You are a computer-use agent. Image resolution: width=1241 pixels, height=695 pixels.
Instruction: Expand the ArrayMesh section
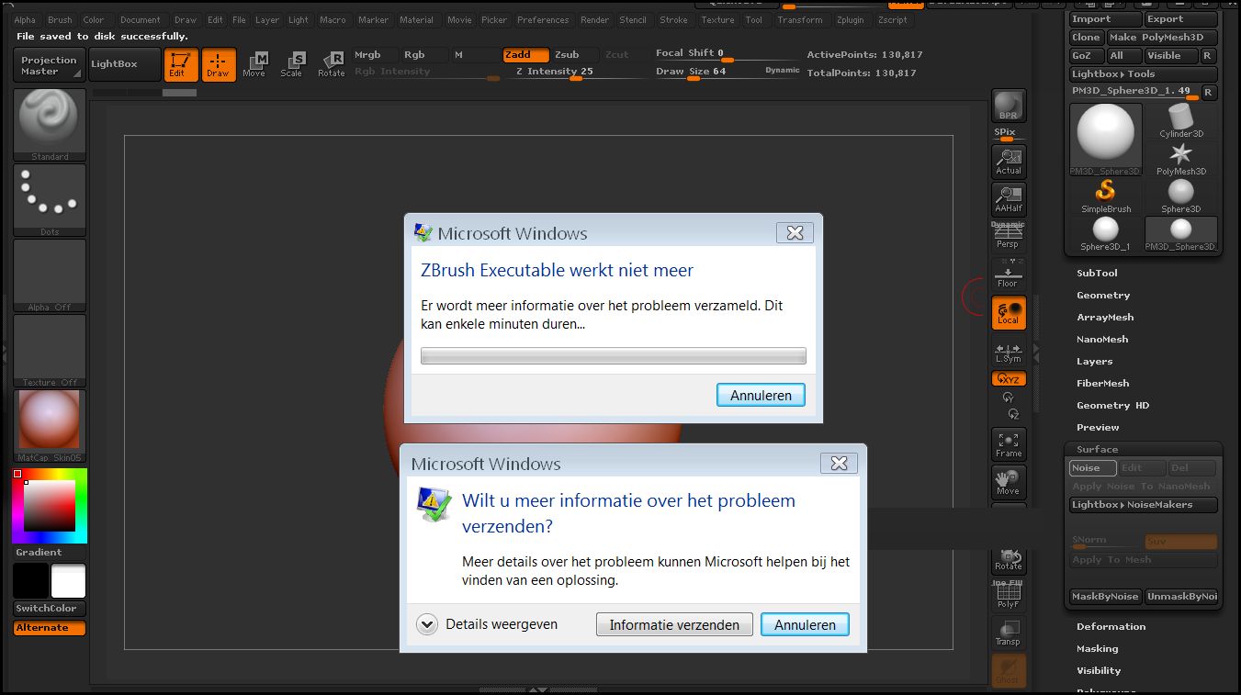point(1105,318)
